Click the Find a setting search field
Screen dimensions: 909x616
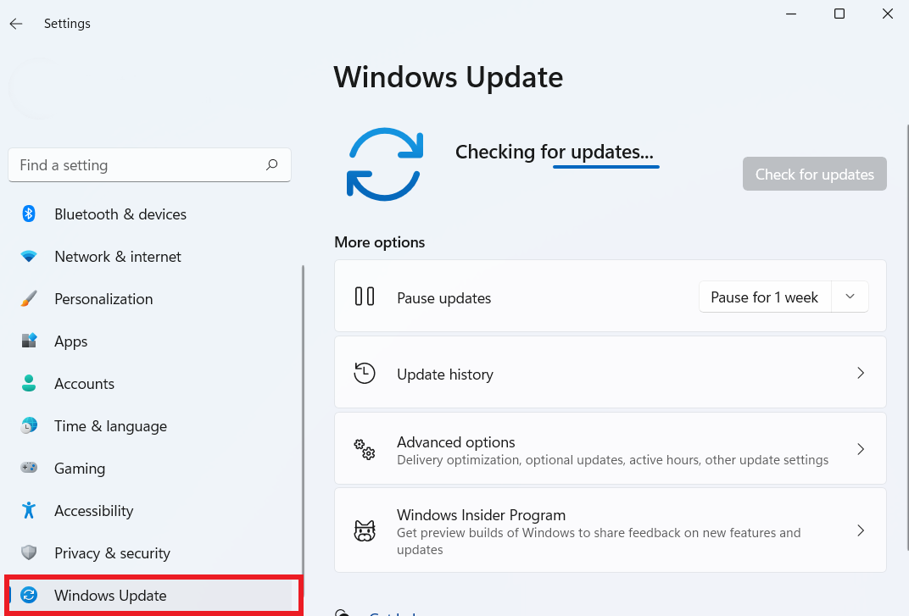tap(149, 165)
